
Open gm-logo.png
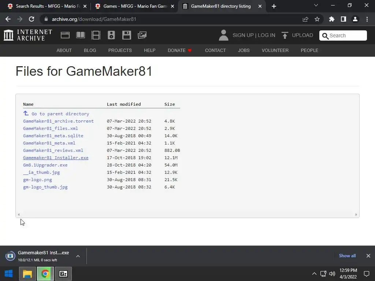pyautogui.click(x=37, y=180)
